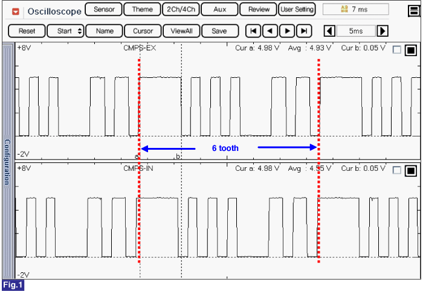Click the ViewAll button
Viewport: 423px width, 291px height.
click(181, 31)
